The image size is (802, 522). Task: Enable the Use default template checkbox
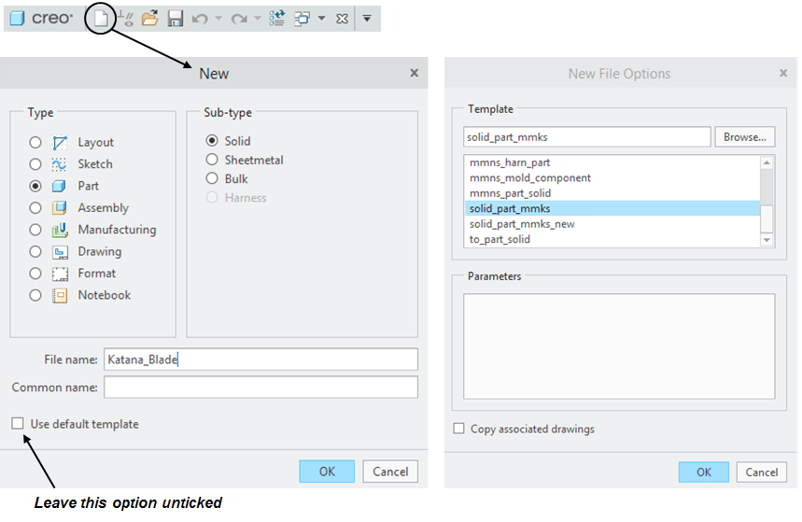18,424
